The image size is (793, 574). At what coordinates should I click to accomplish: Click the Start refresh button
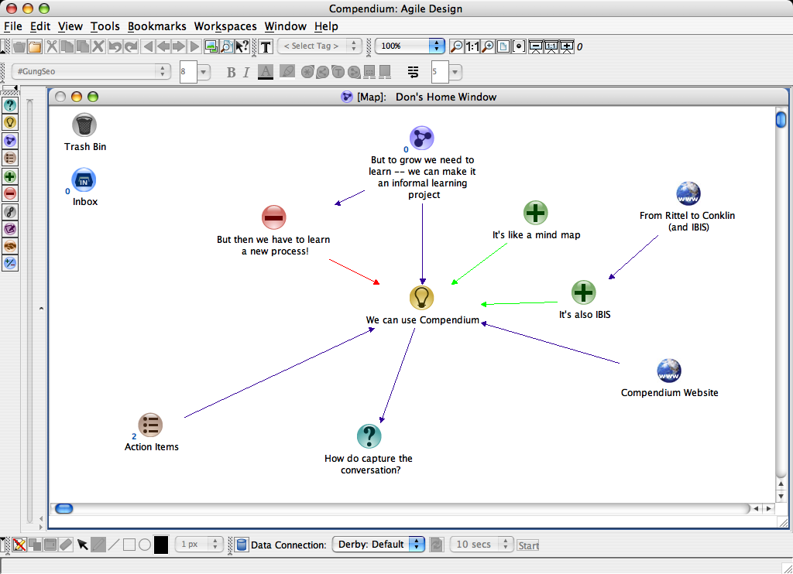(528, 545)
